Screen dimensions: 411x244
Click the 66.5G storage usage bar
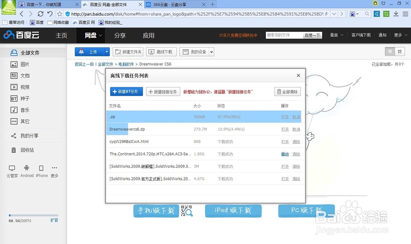pyautogui.click(x=33, y=215)
